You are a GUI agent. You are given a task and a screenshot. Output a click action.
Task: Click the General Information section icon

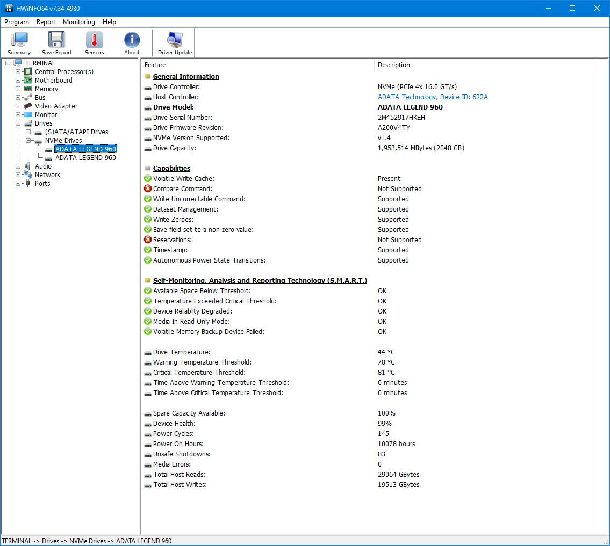[x=148, y=77]
